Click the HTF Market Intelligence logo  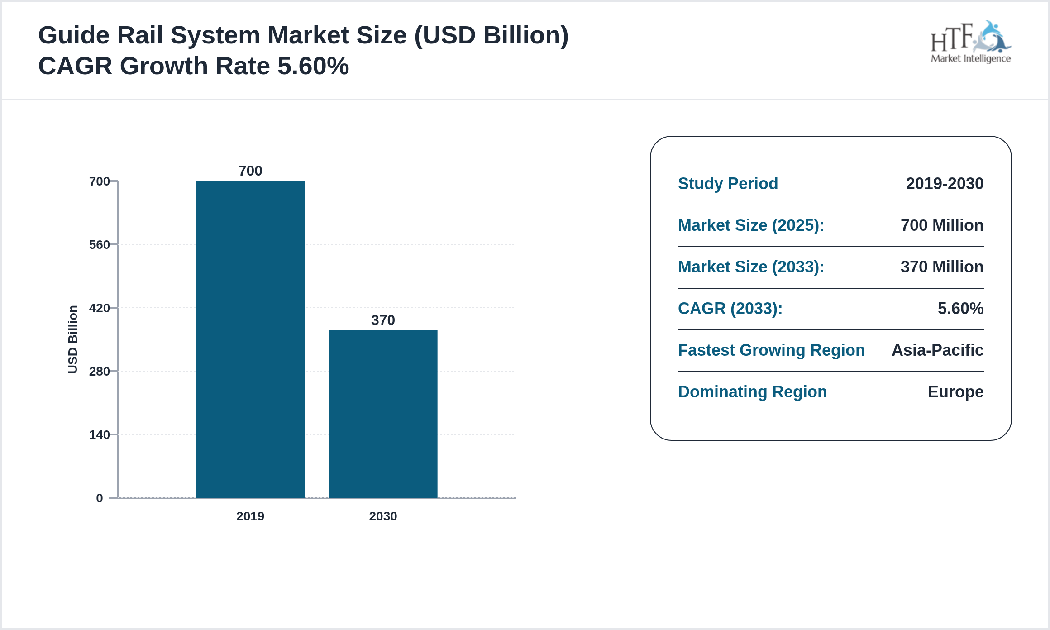pyautogui.click(x=970, y=42)
